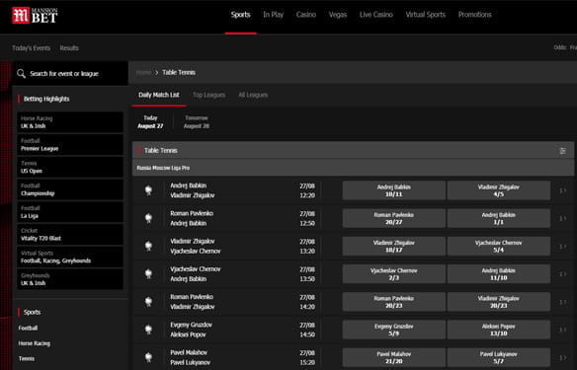
Task: Open Roman Pavlenko vs Vladimir Zhigalov match
Action: click(x=192, y=302)
